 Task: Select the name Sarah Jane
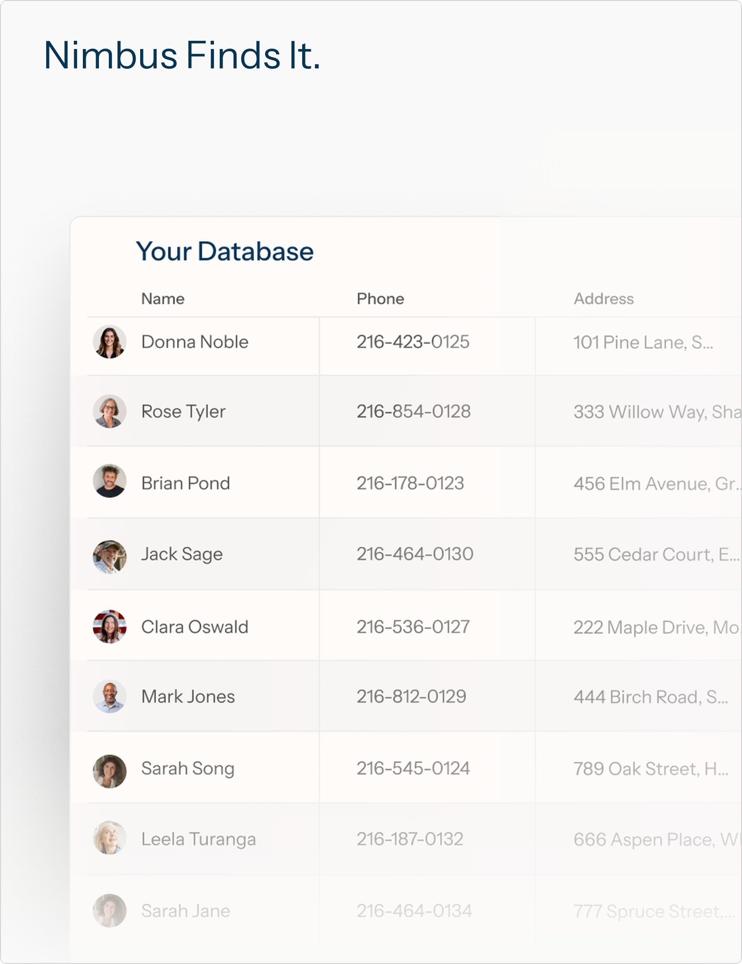(x=185, y=911)
